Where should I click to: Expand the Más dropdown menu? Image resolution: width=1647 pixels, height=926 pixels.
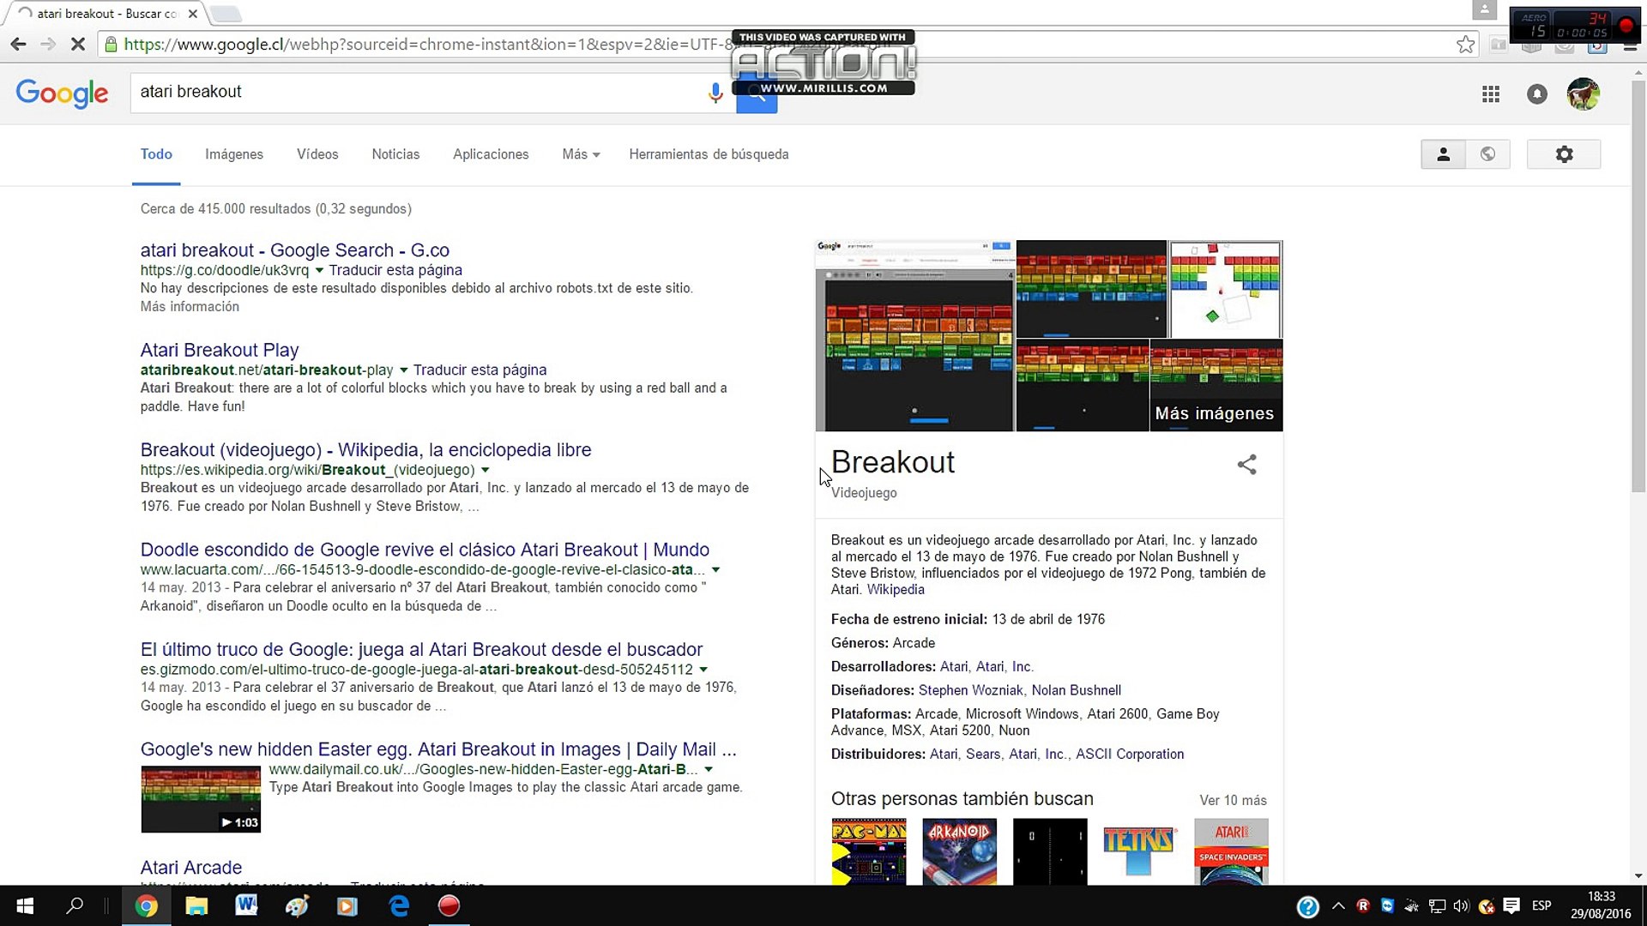click(581, 154)
